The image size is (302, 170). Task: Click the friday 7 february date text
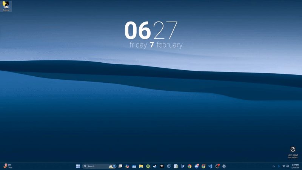pos(156,45)
